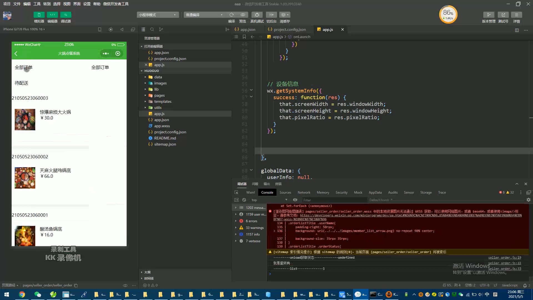Click the real device/真机调试 icon
Viewport: 533px width, 300px height.
click(x=257, y=15)
